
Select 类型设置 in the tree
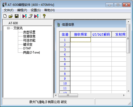point(29,32)
